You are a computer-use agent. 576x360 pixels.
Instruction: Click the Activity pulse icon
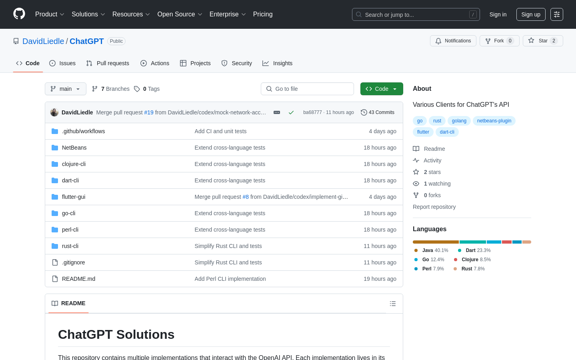pyautogui.click(x=416, y=160)
